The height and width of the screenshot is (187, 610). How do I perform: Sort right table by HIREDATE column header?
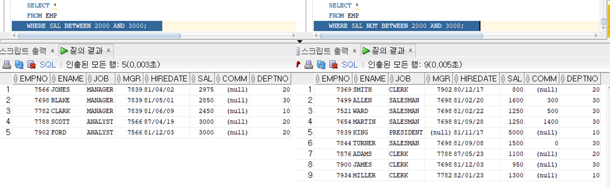tap(476, 78)
